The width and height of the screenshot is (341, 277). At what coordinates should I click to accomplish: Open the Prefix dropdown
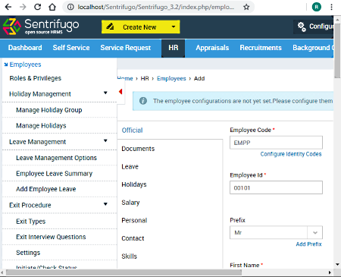coord(276,232)
